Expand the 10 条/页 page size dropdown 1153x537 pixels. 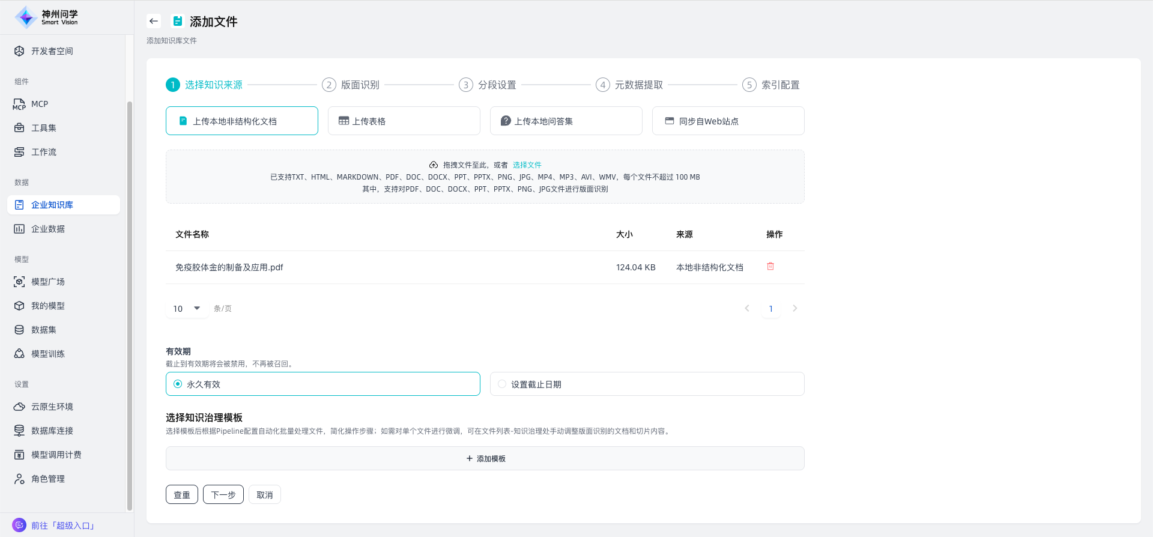point(187,308)
